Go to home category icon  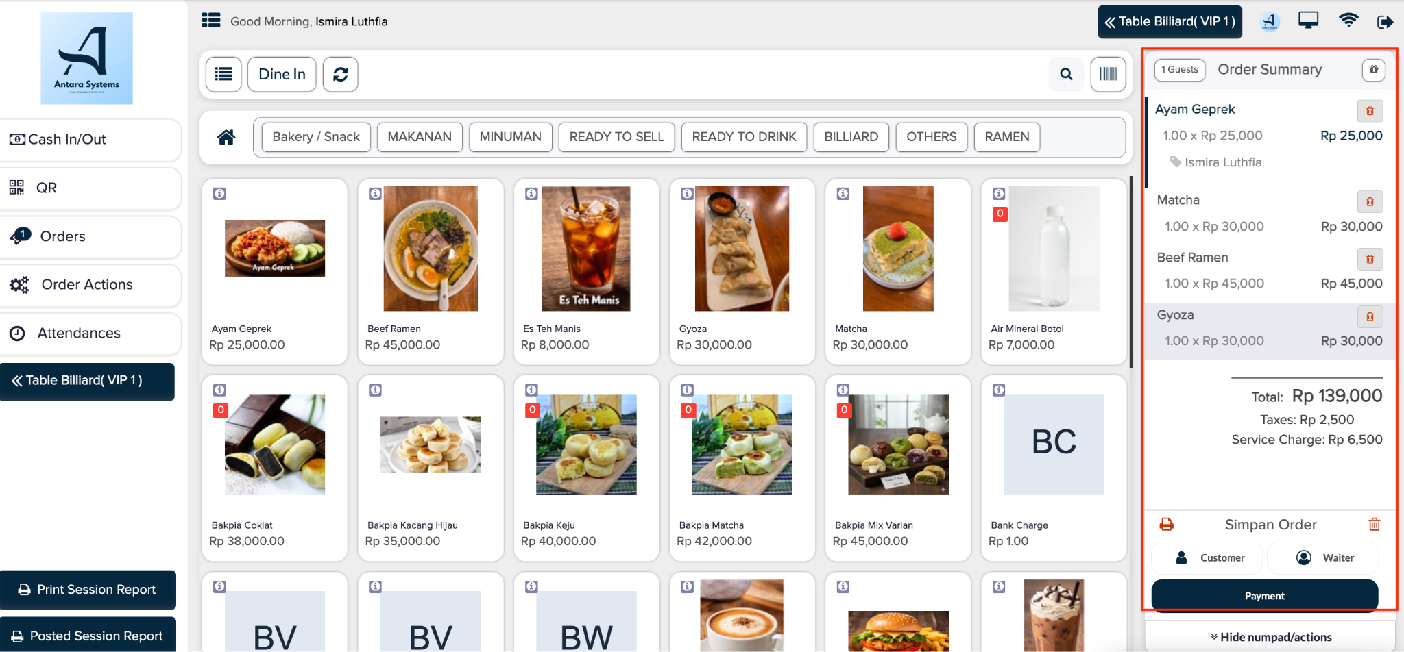coord(226,137)
